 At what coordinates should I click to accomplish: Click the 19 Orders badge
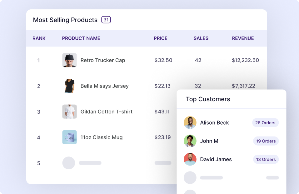click(266, 141)
